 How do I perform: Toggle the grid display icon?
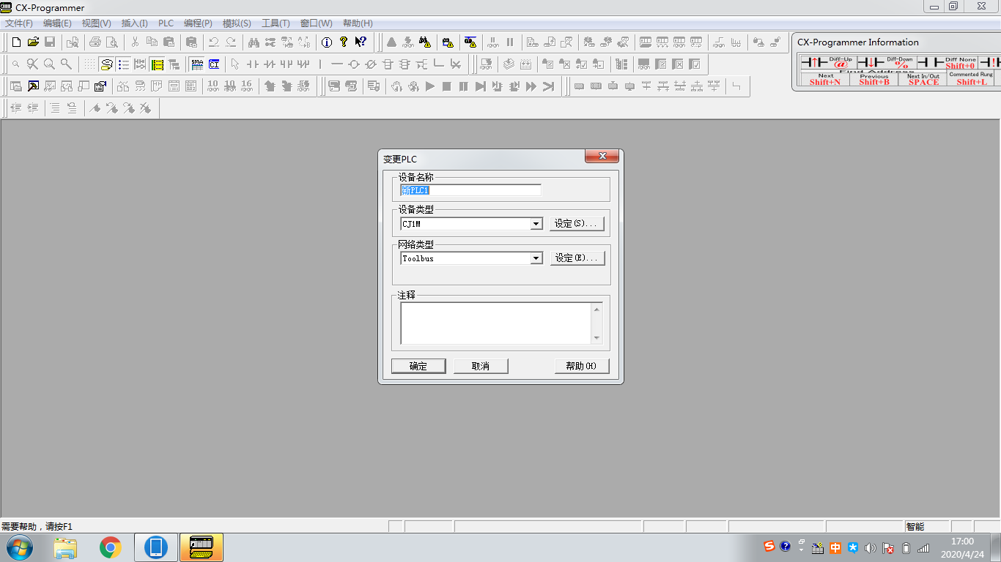pos(89,64)
